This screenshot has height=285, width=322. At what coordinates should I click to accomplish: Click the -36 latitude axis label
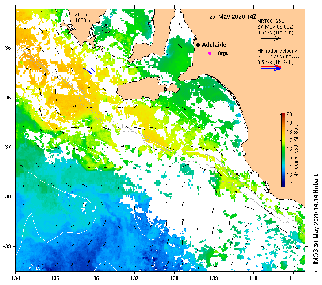[7, 98]
